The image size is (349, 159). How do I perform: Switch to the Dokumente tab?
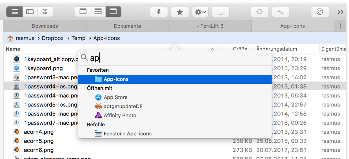pyautogui.click(x=128, y=26)
